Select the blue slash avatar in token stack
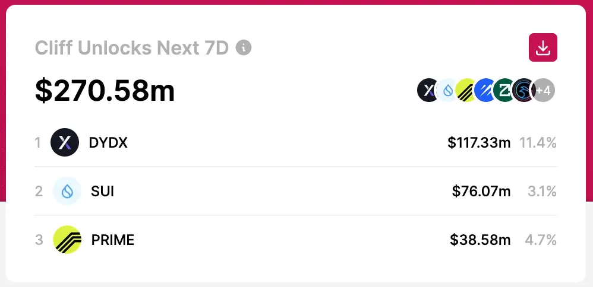Image resolution: width=593 pixels, height=287 pixels. click(x=485, y=90)
